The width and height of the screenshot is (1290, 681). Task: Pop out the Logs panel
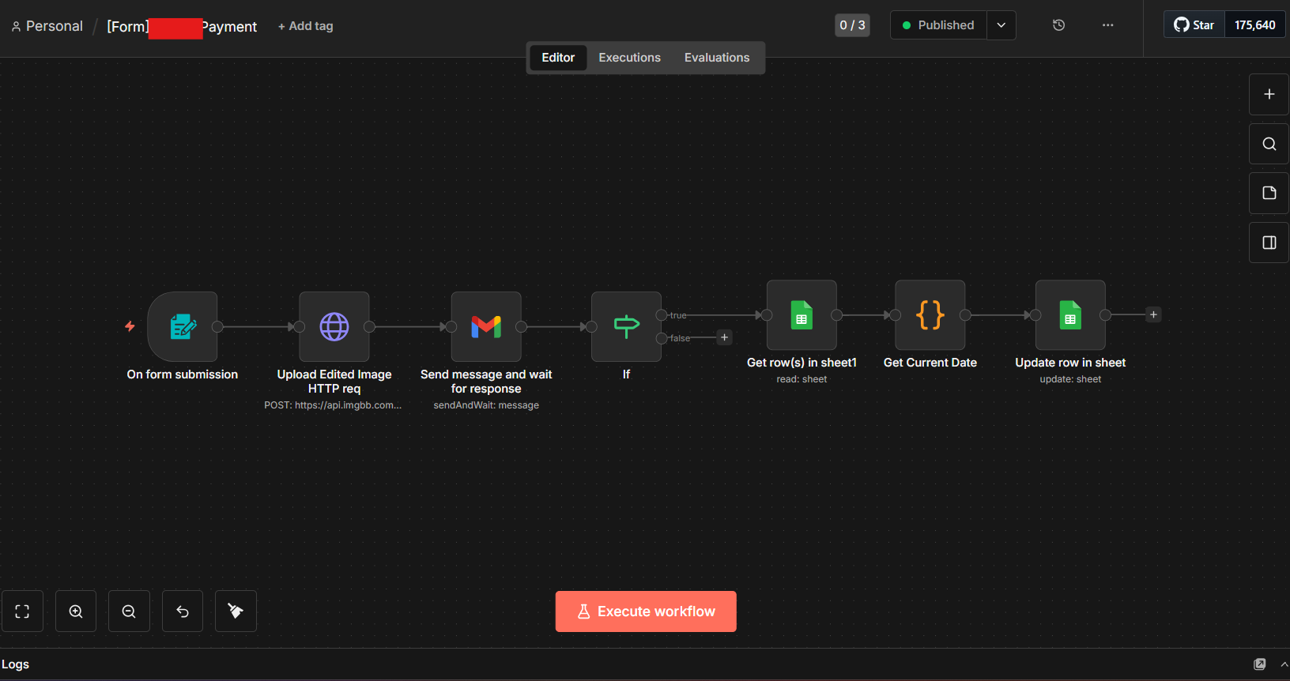(1260, 664)
